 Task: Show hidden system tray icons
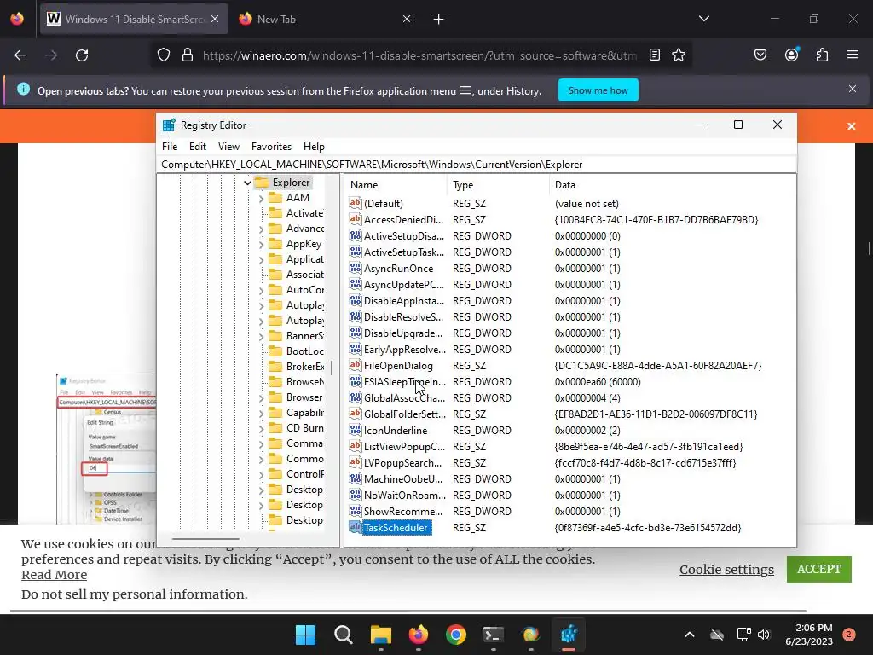tap(689, 635)
